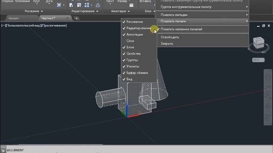
Task: Close the Чертеж1 drawing tab
Action: pos(67,18)
